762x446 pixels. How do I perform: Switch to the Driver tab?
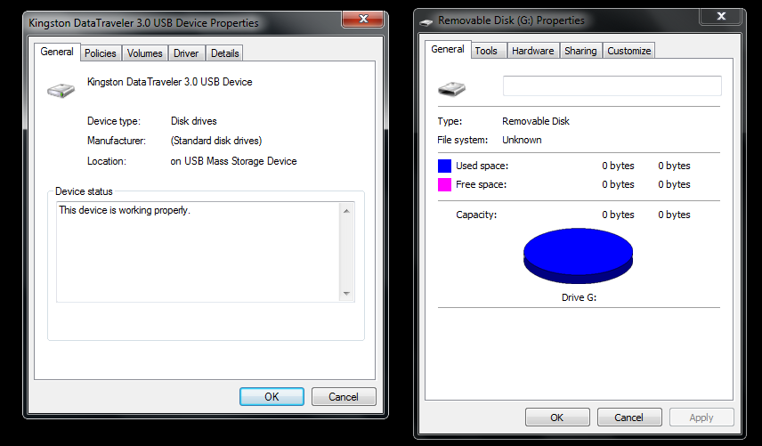pyautogui.click(x=186, y=53)
